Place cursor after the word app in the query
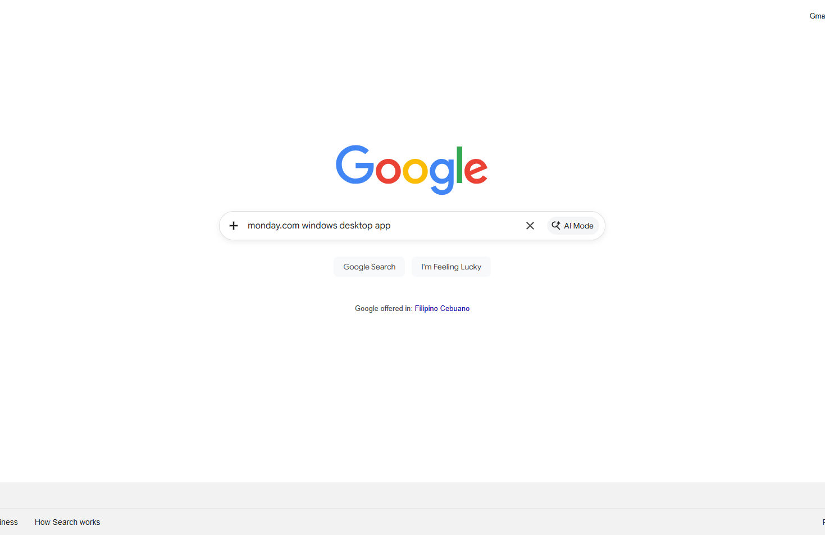The width and height of the screenshot is (825, 535). [x=391, y=225]
